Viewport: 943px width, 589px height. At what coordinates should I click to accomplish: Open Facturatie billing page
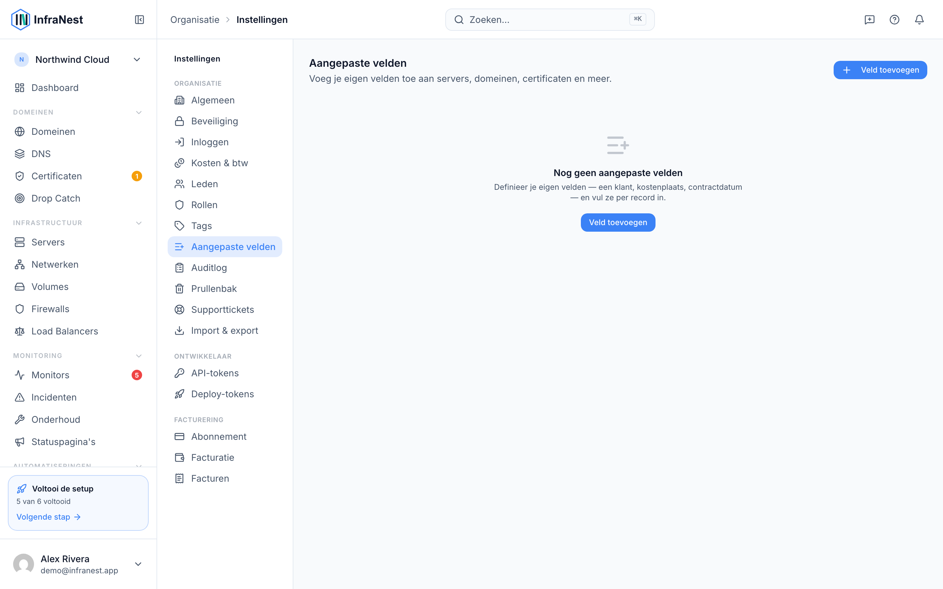click(x=225, y=458)
